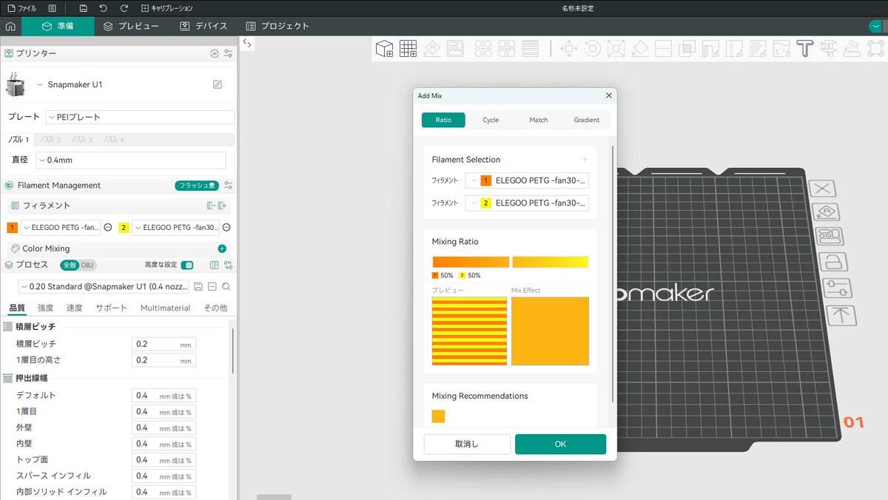Select the Lay on face tool
Image resolution: width=888 pixels, height=500 pixels.
[x=640, y=49]
